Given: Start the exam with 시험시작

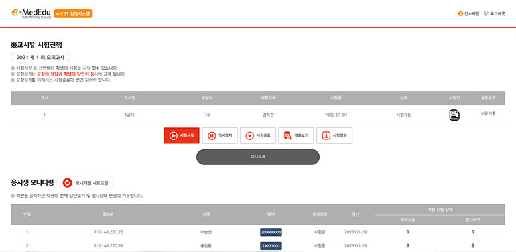Looking at the screenshot, I should (x=182, y=135).
